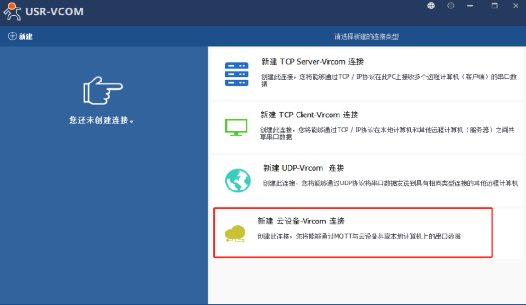
Task: Open language selection via globe icon
Action: [431, 6]
